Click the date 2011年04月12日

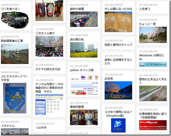[x=79, y=103]
